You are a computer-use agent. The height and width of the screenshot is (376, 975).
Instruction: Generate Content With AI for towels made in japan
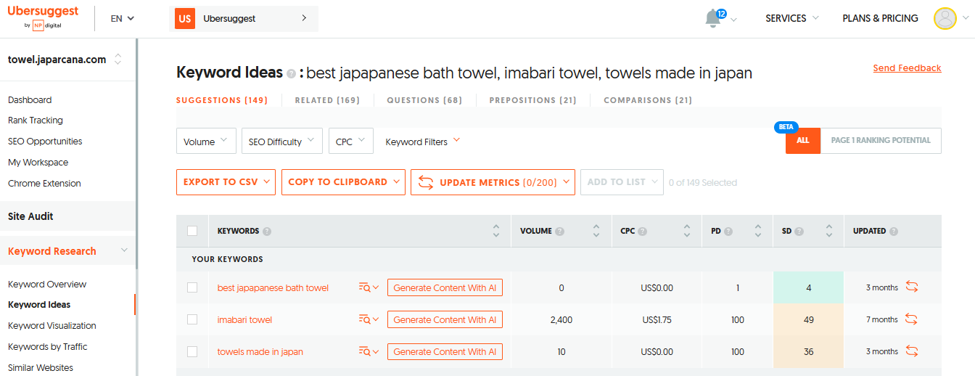pos(445,351)
